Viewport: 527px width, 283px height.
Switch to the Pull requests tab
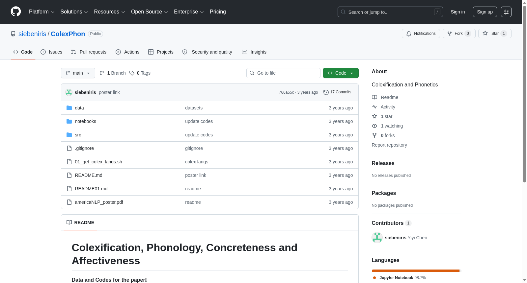coord(89,52)
